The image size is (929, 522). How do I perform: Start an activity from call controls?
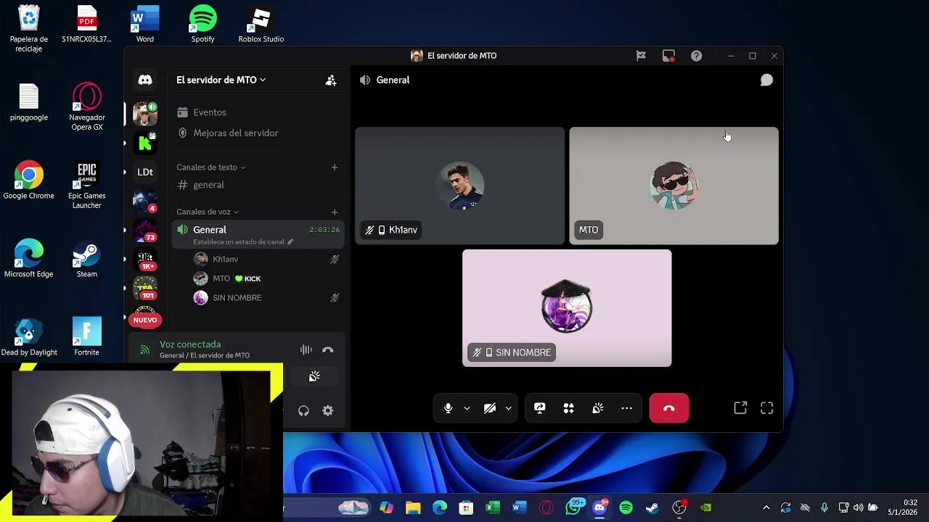(569, 408)
